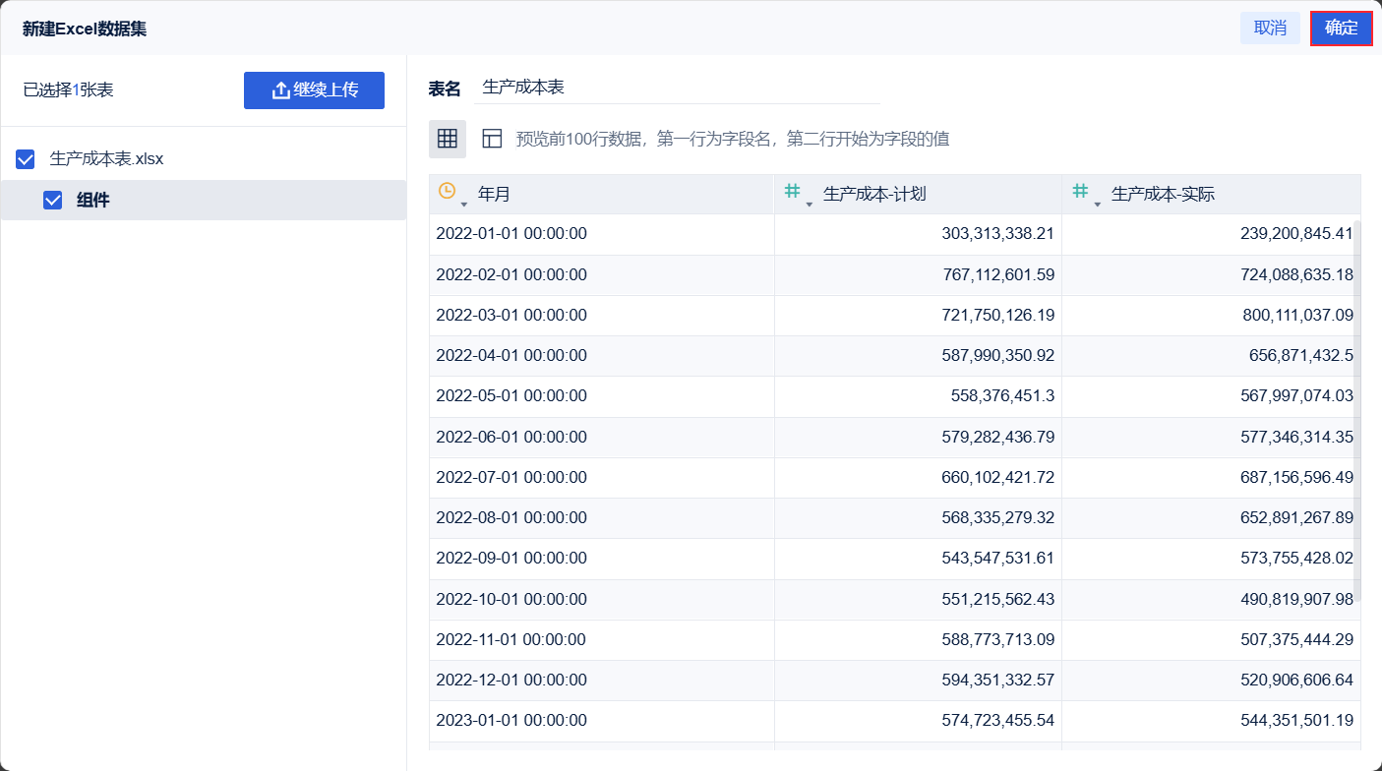
Task: Click the table grid preview icon
Action: pyautogui.click(x=448, y=139)
